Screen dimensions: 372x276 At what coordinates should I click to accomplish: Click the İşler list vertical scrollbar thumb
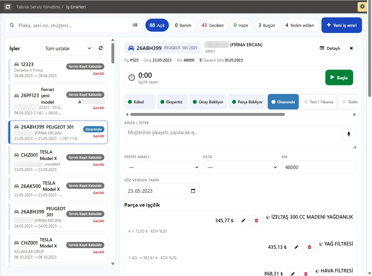[113, 53]
